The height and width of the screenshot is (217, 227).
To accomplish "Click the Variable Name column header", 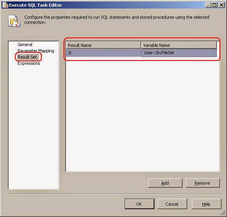I will (179, 45).
